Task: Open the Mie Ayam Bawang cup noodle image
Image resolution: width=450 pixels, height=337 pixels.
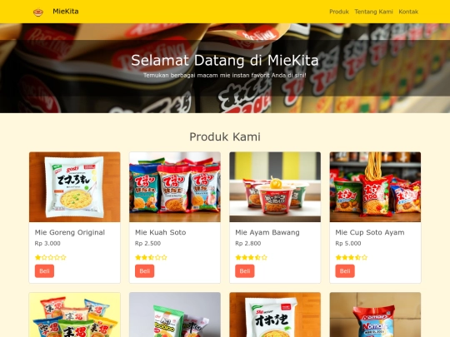Action: coord(275,187)
